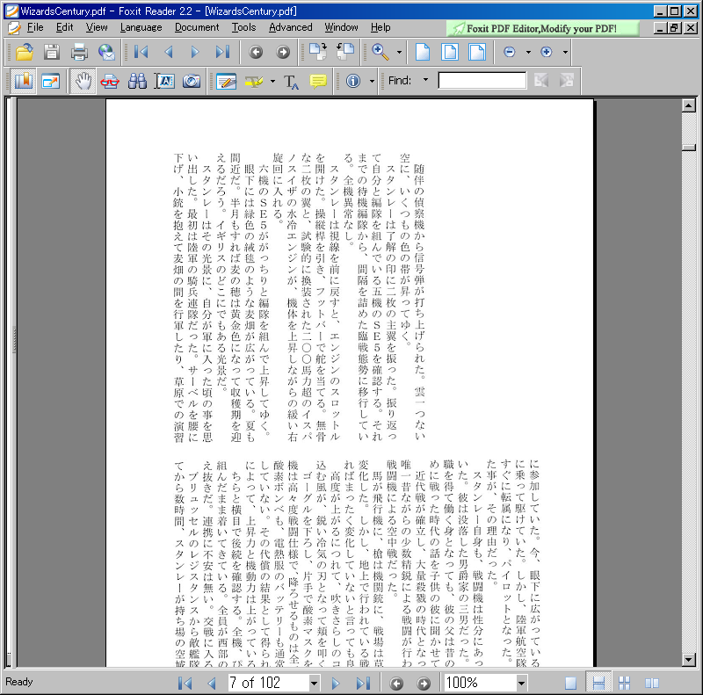
Task: Rotate the page view clockwise
Action: (x=318, y=52)
